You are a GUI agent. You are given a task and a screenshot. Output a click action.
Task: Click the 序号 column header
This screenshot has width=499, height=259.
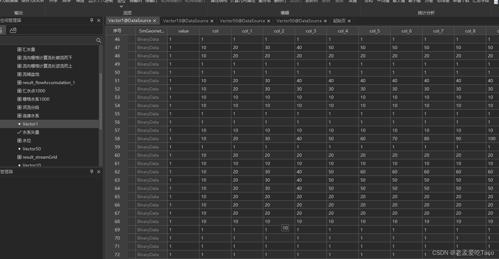click(117, 31)
